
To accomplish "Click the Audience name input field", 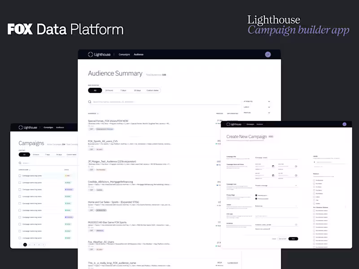I will [276, 225].
